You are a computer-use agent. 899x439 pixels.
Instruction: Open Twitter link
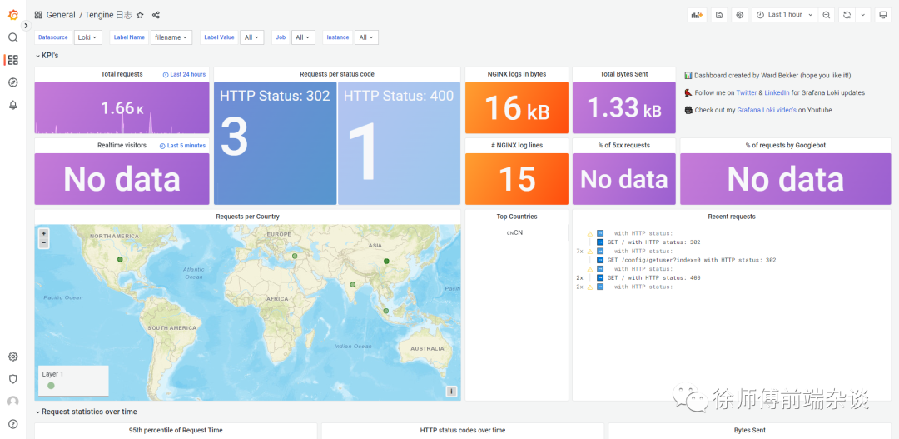click(x=747, y=92)
